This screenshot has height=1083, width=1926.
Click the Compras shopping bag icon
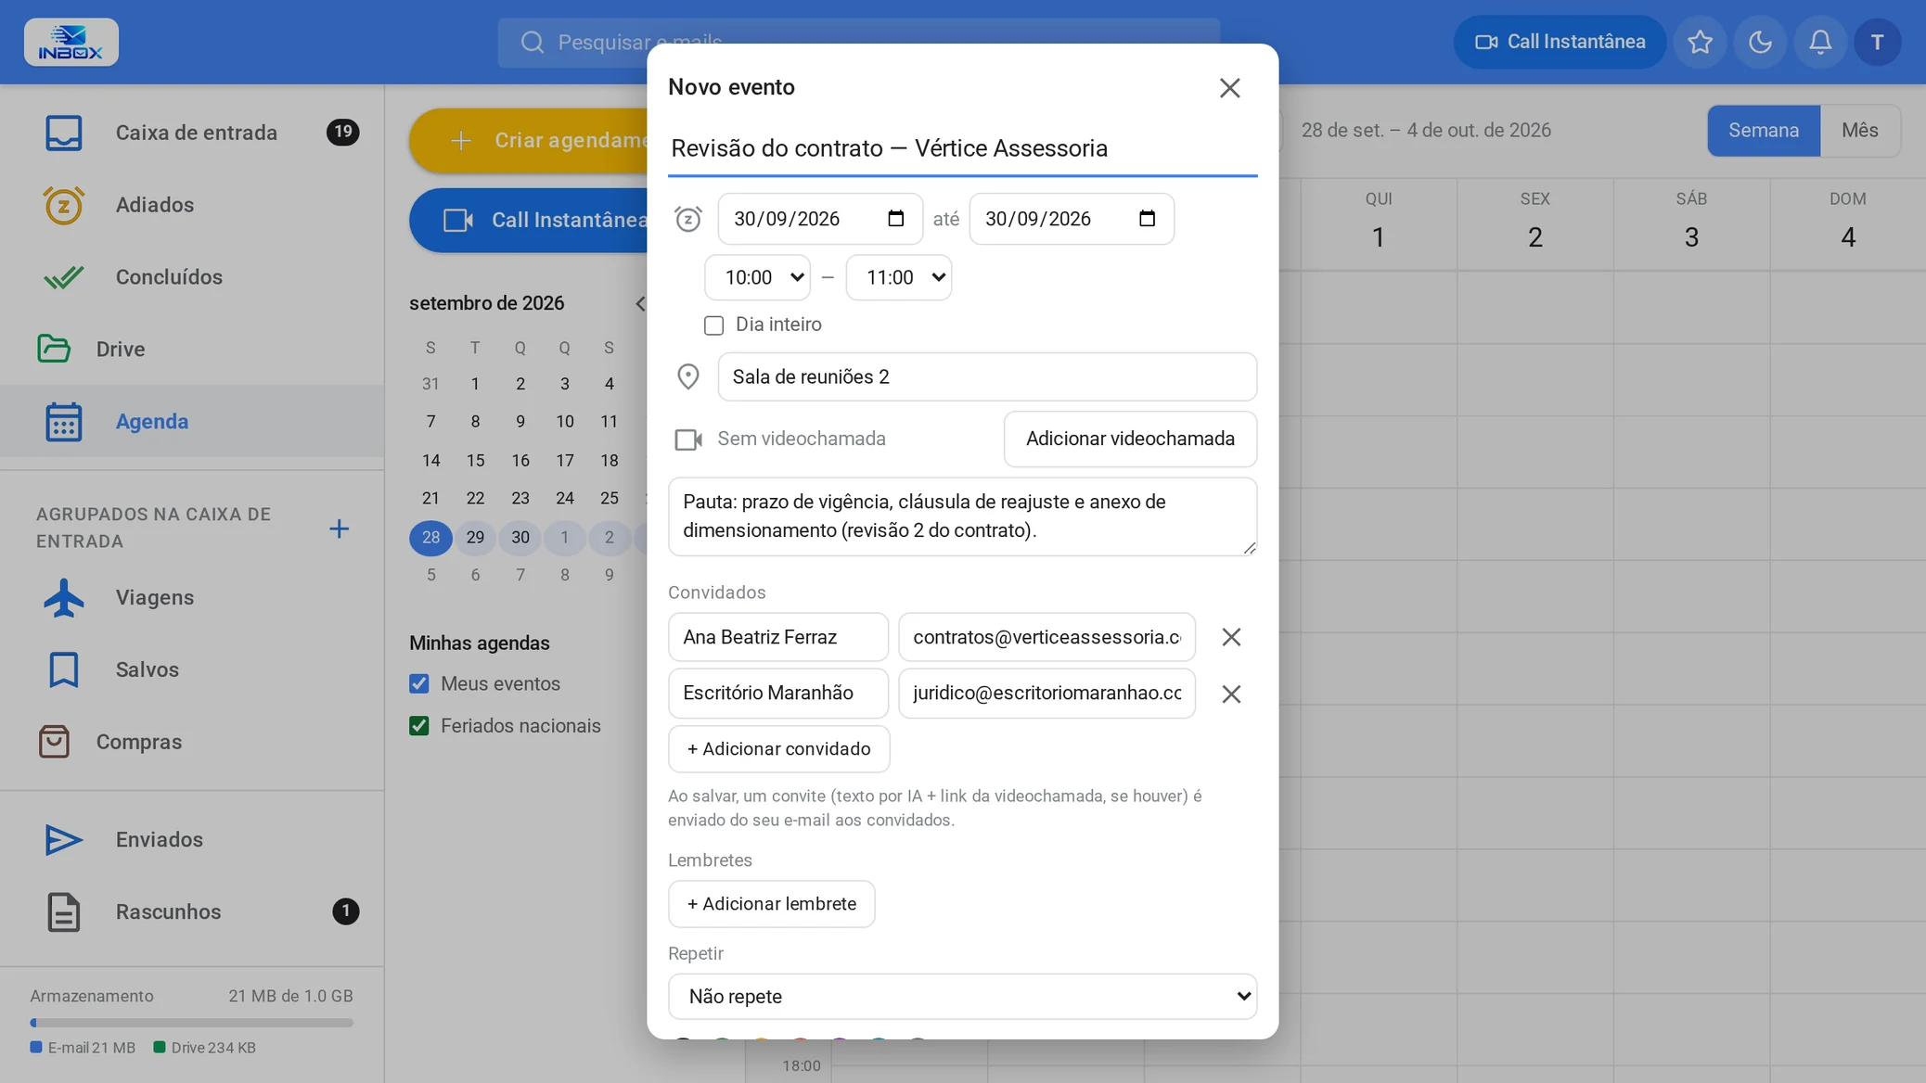click(54, 742)
